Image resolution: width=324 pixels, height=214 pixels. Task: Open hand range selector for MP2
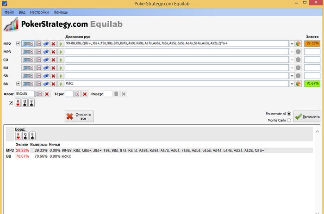[x=28, y=44]
